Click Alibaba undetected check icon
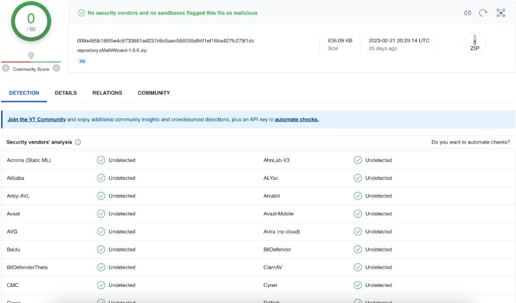Viewport: 516px width, 303px height. 101,178
